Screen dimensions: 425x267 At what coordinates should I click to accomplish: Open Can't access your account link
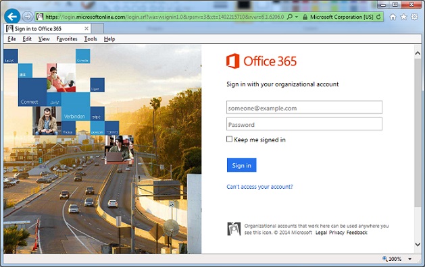(259, 187)
